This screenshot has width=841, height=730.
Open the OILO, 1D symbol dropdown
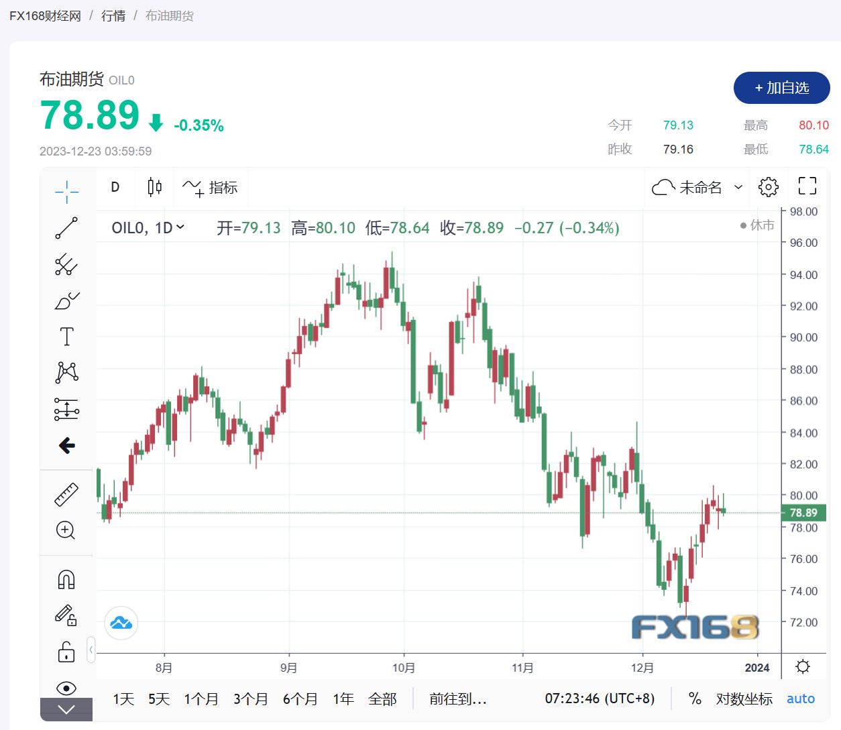[148, 228]
